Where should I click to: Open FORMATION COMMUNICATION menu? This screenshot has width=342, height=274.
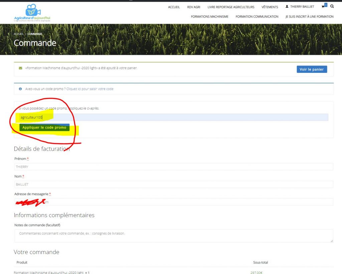pyautogui.click(x=257, y=17)
